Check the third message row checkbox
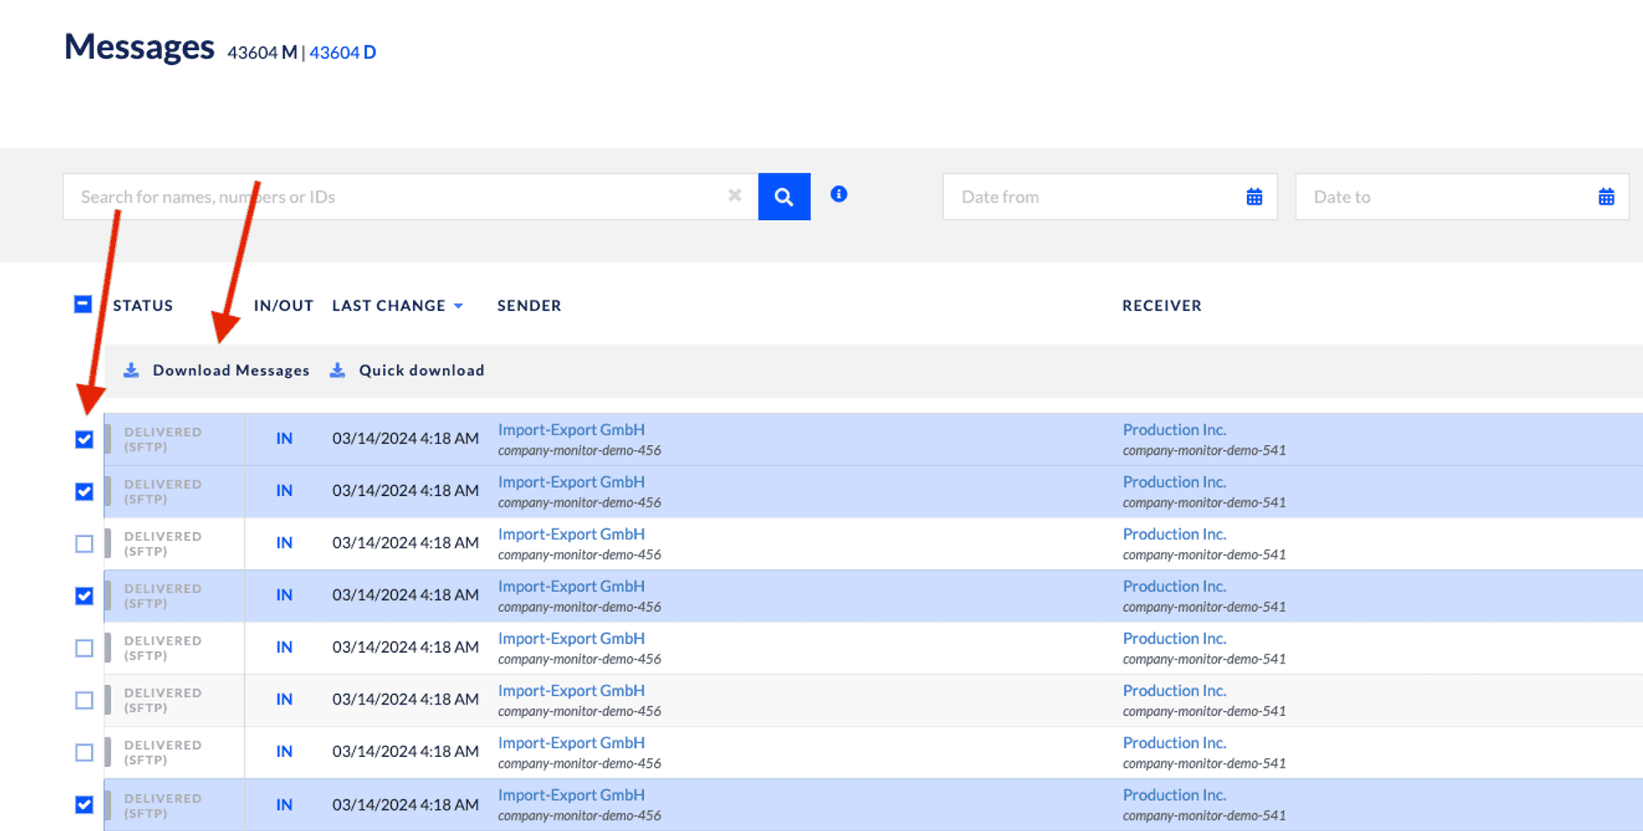Image resolution: width=1643 pixels, height=831 pixels. coord(84,544)
